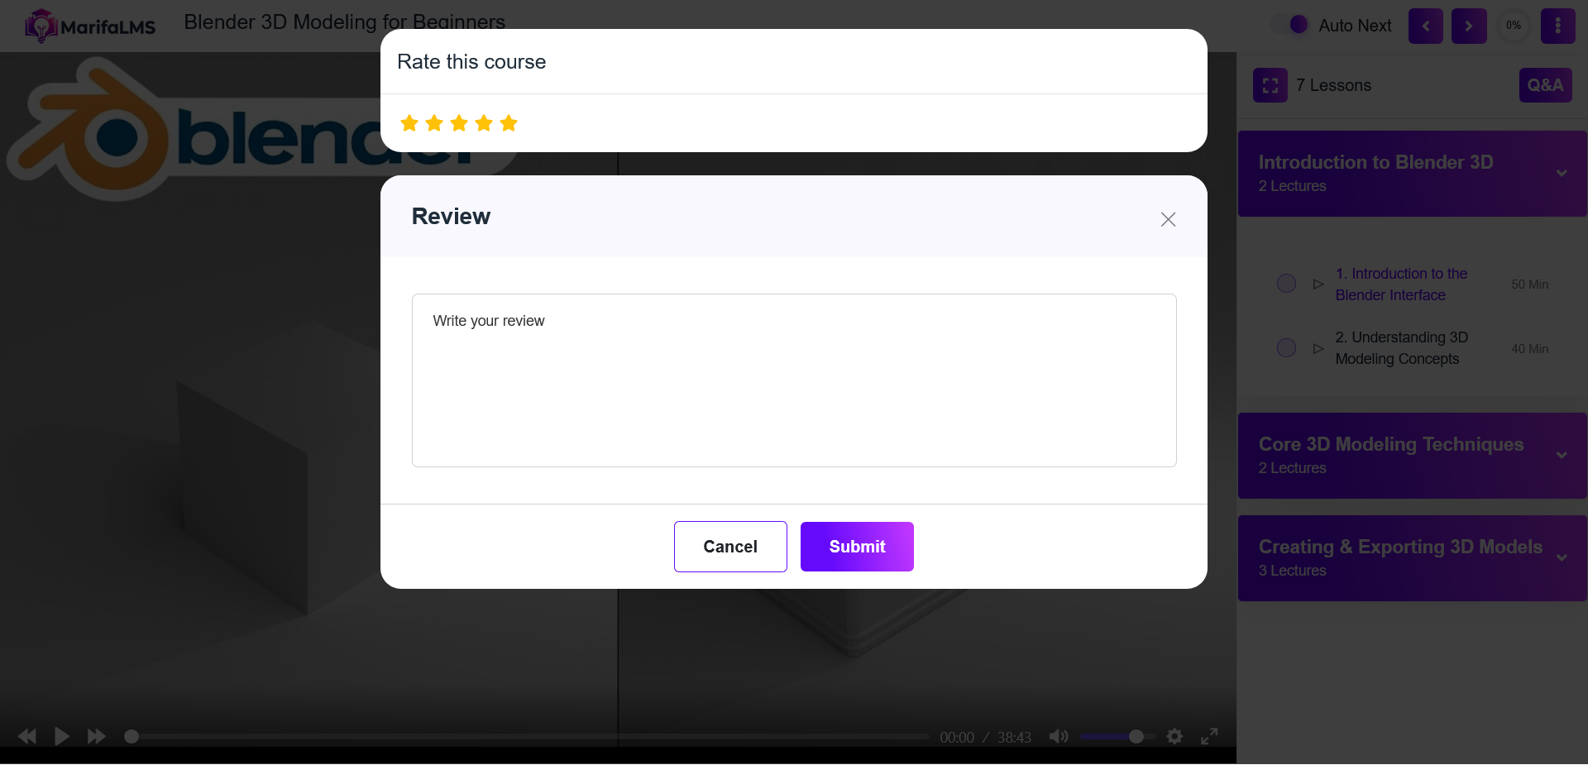Mark Introduction to the Blender Interface complete

1286,284
